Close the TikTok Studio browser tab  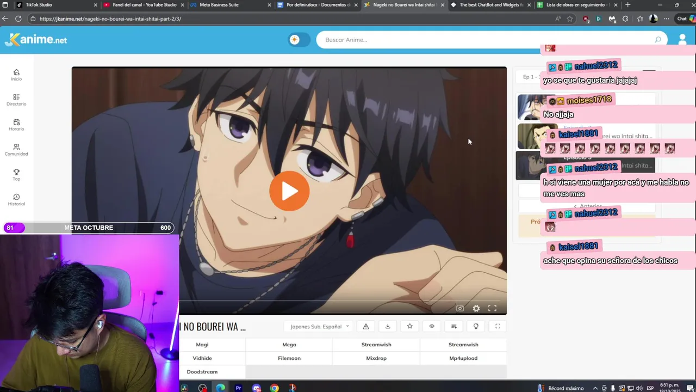tap(96, 5)
